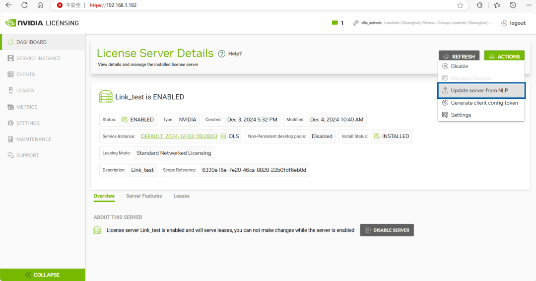Click the Scope Reference ID value

(254, 170)
